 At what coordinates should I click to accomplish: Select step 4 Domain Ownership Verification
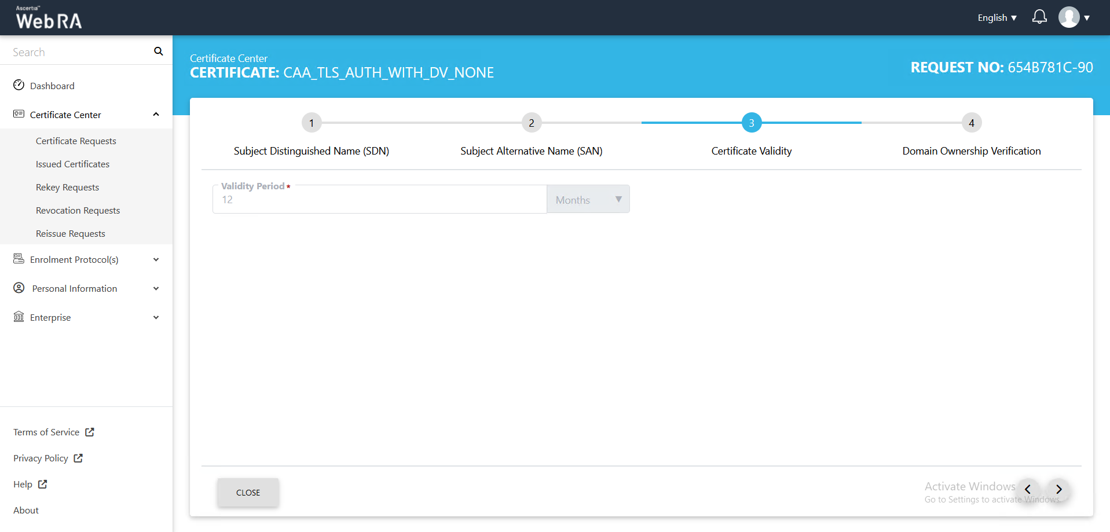(x=971, y=123)
